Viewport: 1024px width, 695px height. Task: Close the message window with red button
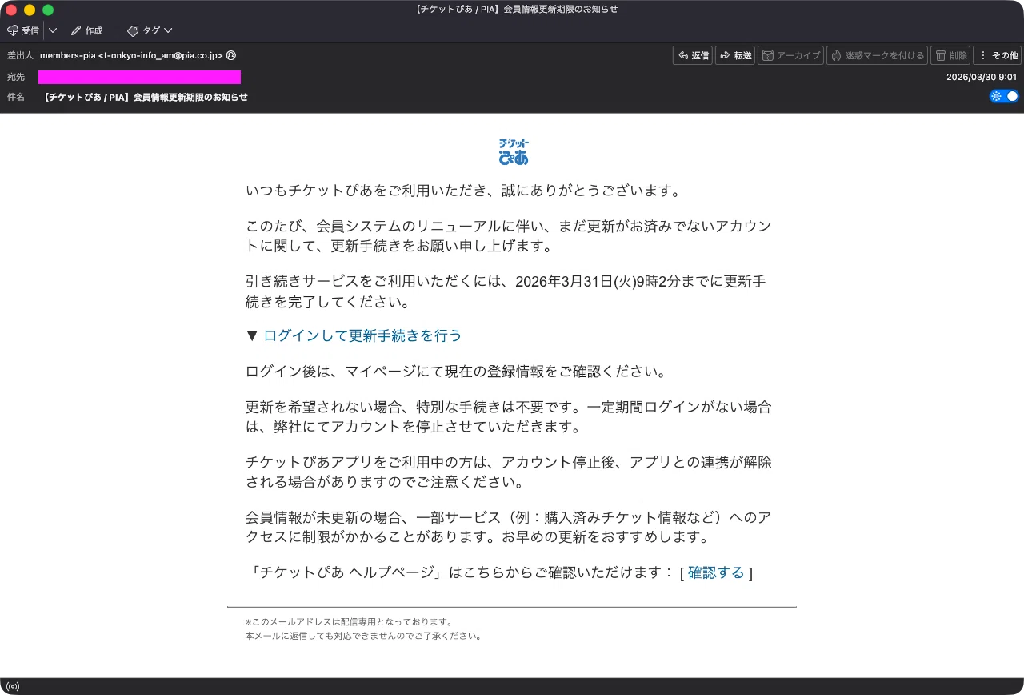point(11,10)
